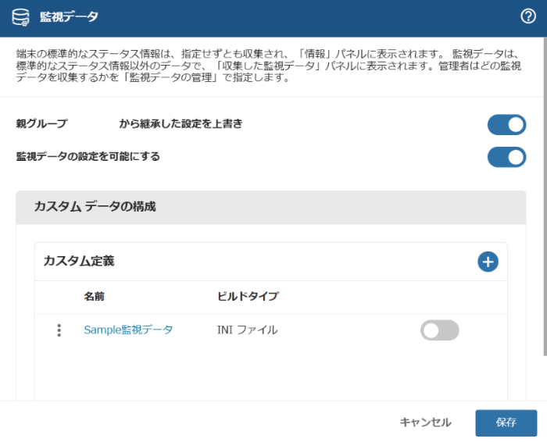Image resolution: width=547 pixels, height=442 pixels.
Task: Toggle 親グループから継承した設定を上書き switch
Action: click(x=506, y=124)
